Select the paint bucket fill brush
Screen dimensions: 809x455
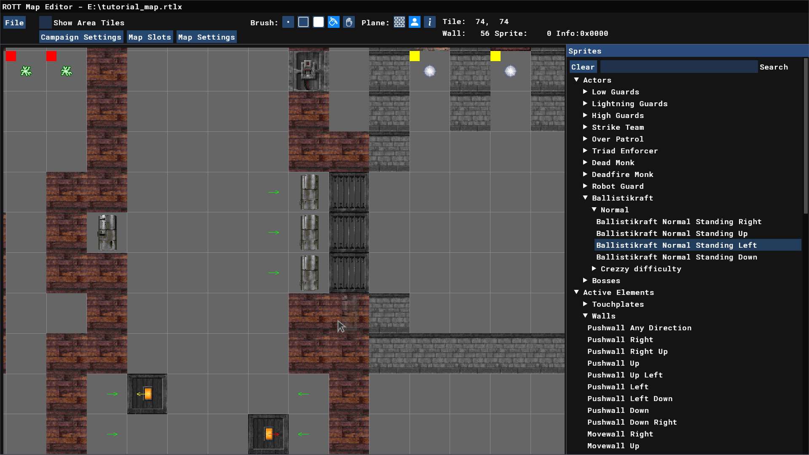[334, 22]
